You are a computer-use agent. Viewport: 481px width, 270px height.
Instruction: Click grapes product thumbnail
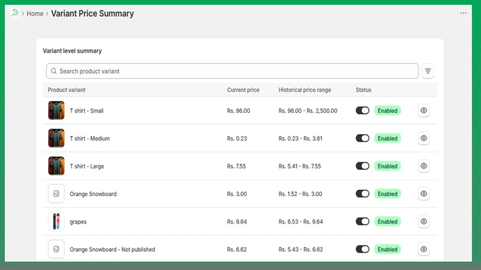pos(56,221)
